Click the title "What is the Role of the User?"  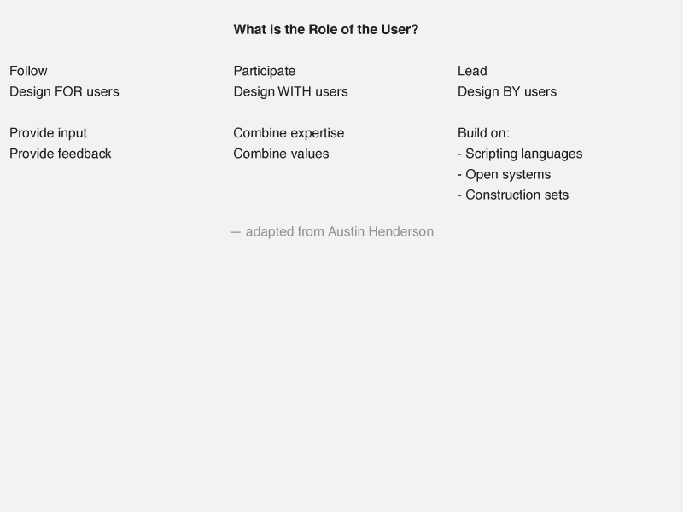tap(326, 30)
